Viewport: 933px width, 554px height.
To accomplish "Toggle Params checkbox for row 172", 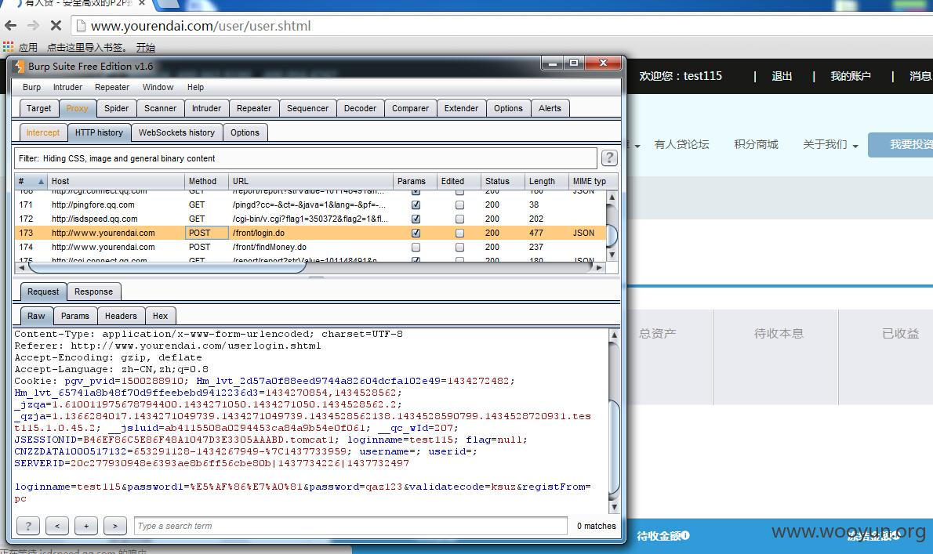I will point(416,219).
